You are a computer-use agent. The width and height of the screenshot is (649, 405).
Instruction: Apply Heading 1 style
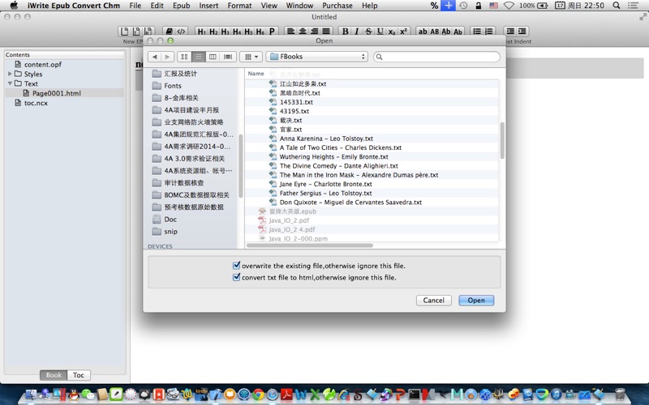[201, 32]
